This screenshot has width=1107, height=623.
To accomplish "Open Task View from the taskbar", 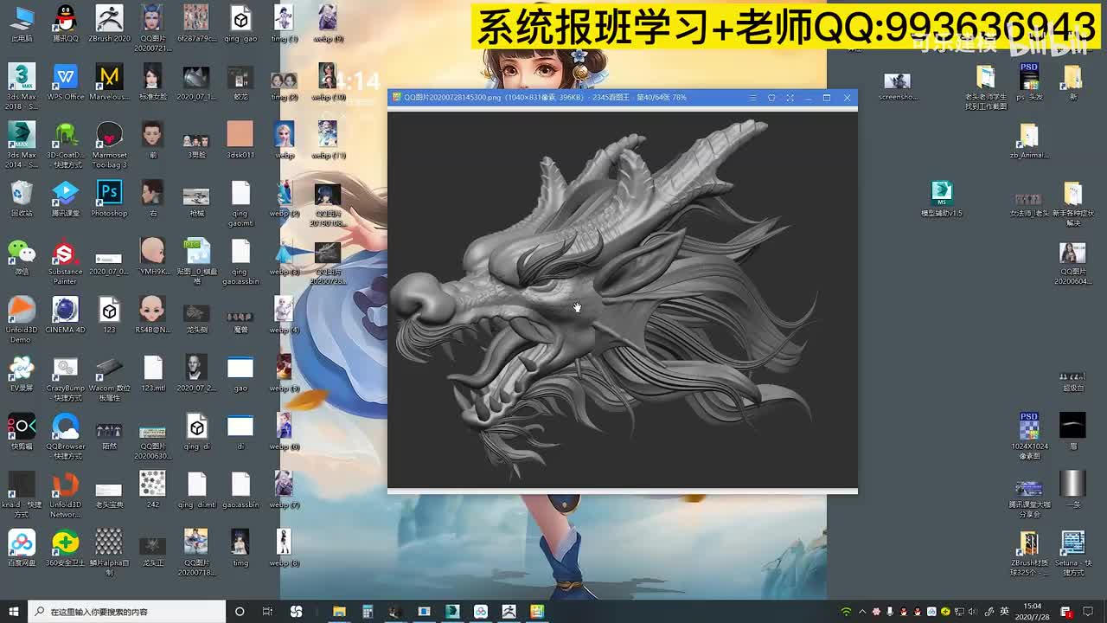I will pyautogui.click(x=268, y=611).
